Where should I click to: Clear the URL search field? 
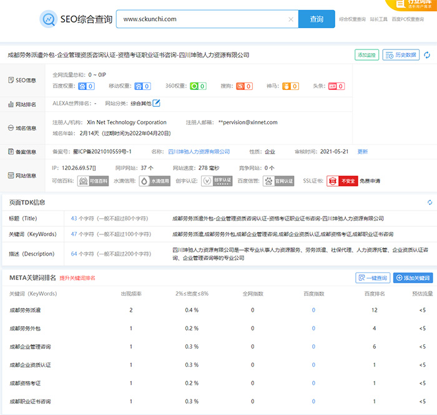point(291,19)
